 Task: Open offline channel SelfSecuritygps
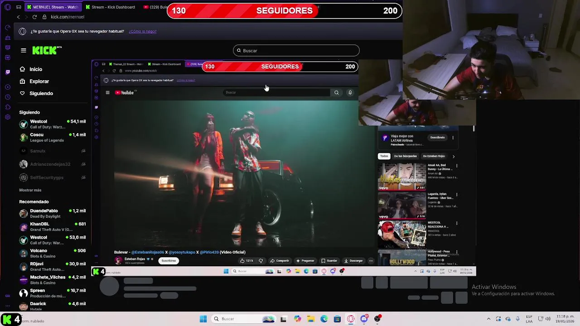point(53,177)
